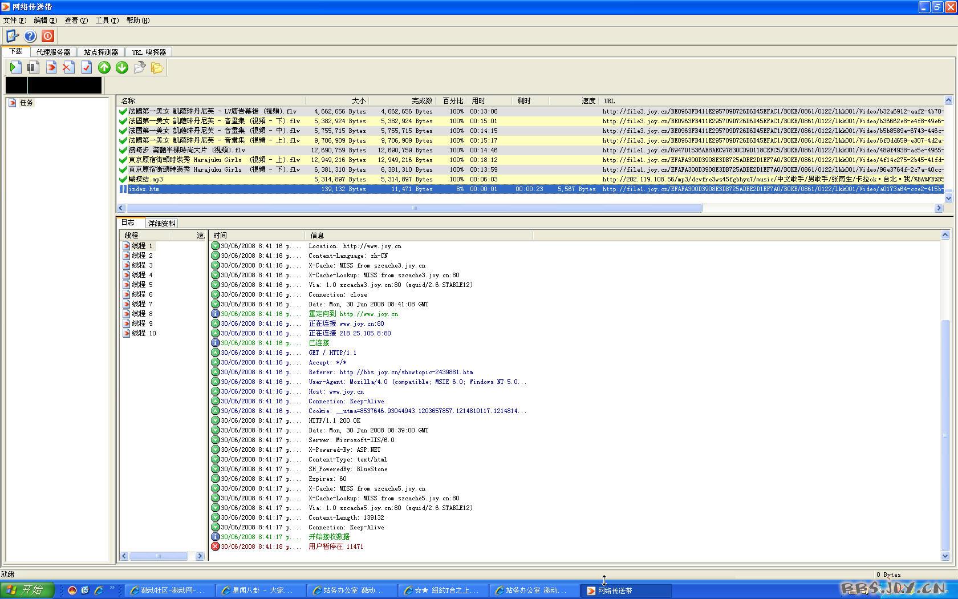Click log line Server: Microsoft-IIS/6.0
Image resolution: width=958 pixels, height=599 pixels.
pos(351,440)
